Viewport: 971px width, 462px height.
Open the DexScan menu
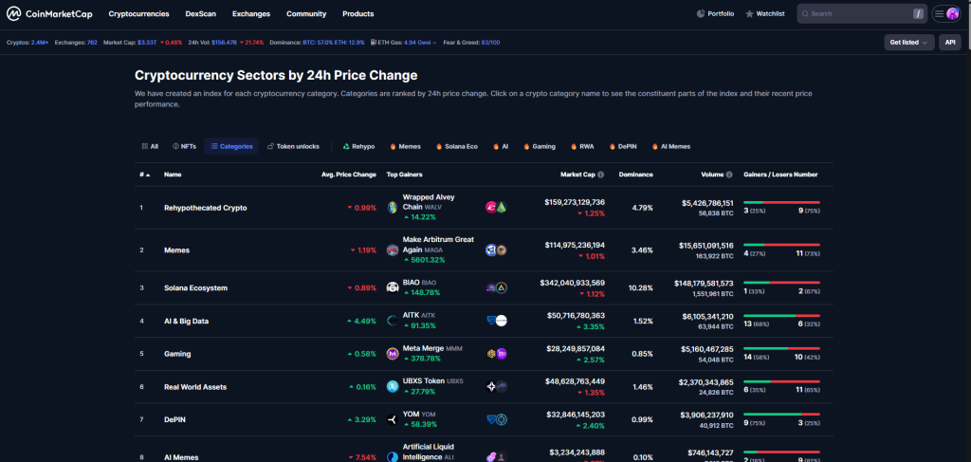[201, 13]
